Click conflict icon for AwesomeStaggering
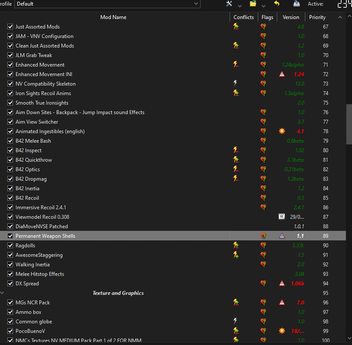The image size is (352, 345). 236,255
